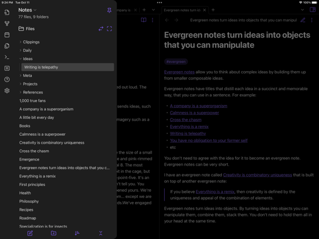The height and width of the screenshot is (239, 319).
Task: Check the battery indicator in status bar
Action: pyautogui.click(x=314, y=3)
